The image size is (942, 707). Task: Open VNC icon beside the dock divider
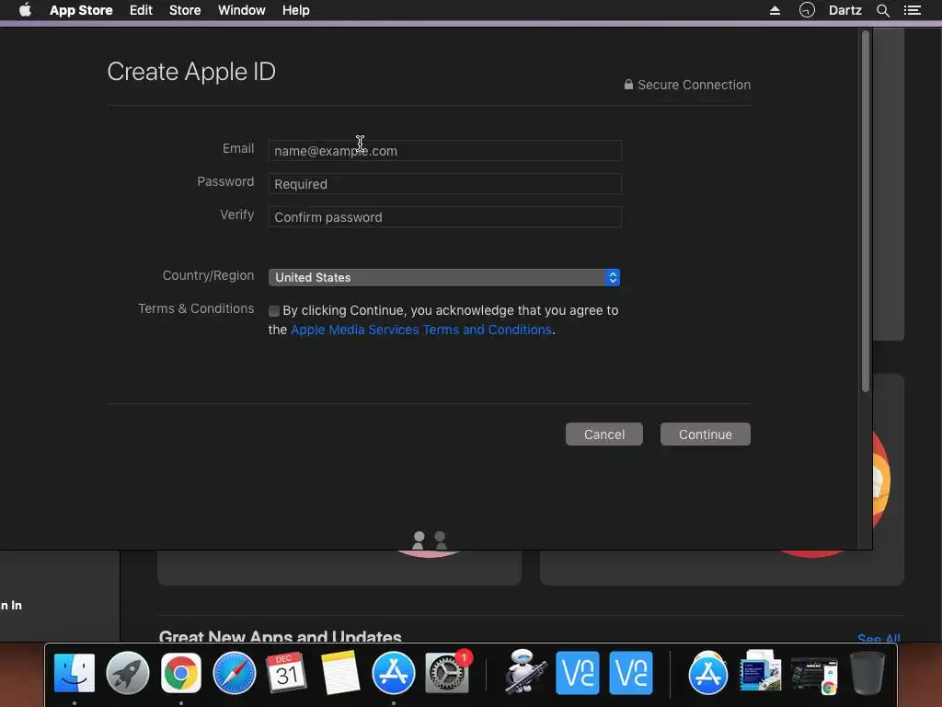[631, 673]
